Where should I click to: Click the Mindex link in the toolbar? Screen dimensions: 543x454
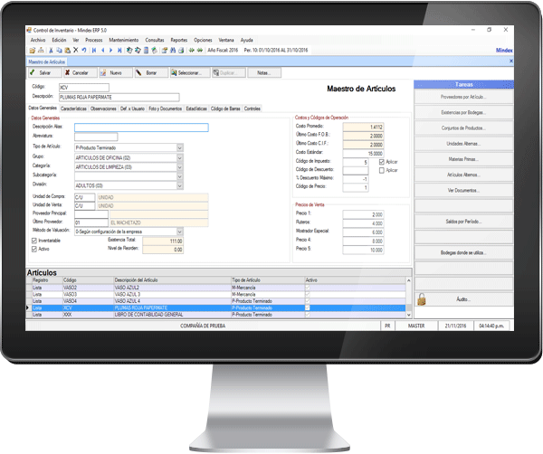tap(504, 51)
